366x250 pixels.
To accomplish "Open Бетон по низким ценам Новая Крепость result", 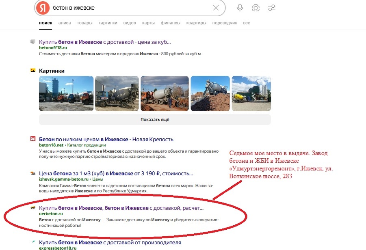I will (106, 139).
